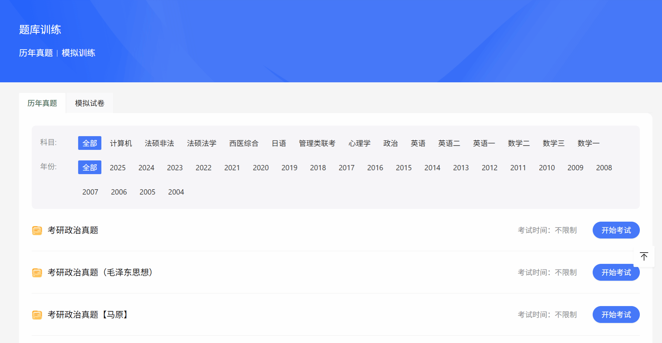Viewport: 662px width, 343px height.
Task: Switch to the 模拟试卷 tab
Action: (x=89, y=103)
